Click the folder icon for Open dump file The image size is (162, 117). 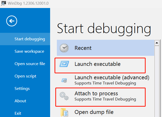coord(64,112)
